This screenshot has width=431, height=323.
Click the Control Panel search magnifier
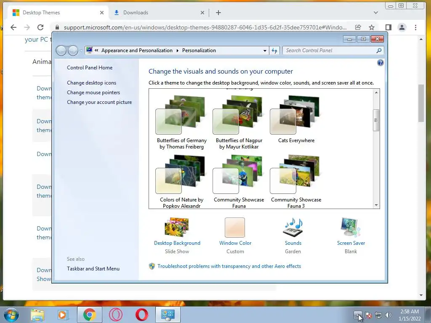pos(379,50)
